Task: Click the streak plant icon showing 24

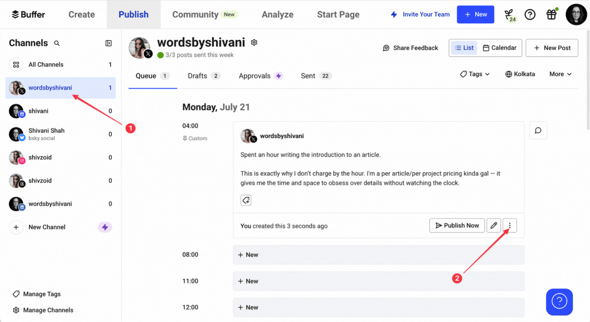Action: click(510, 14)
